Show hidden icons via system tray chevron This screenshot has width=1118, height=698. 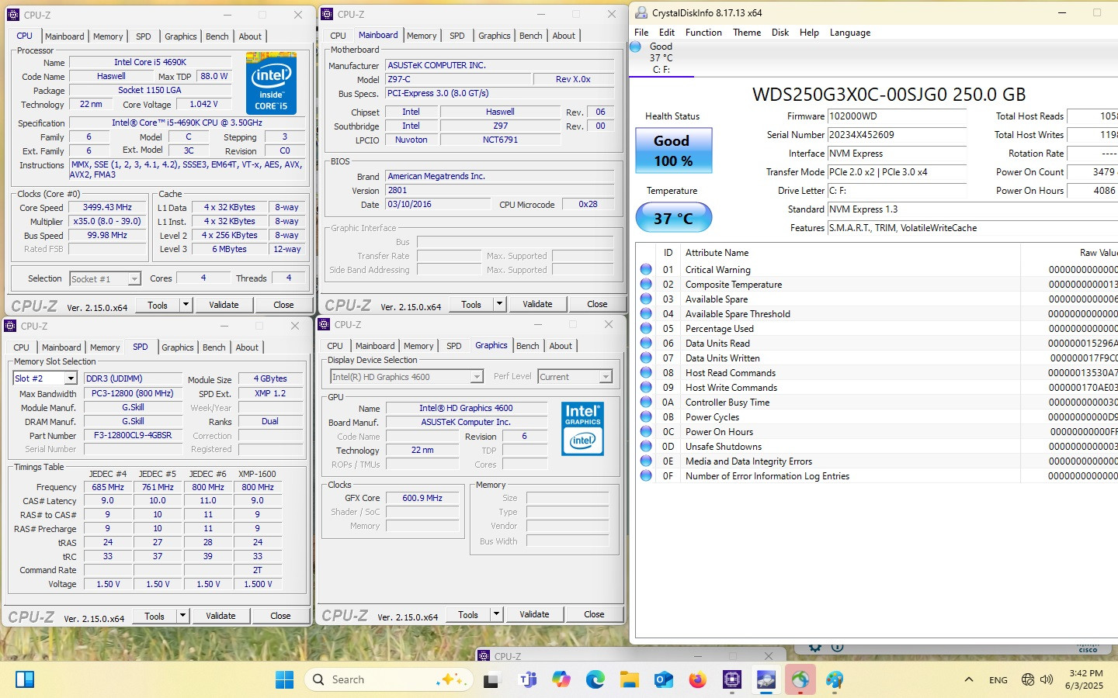968,679
